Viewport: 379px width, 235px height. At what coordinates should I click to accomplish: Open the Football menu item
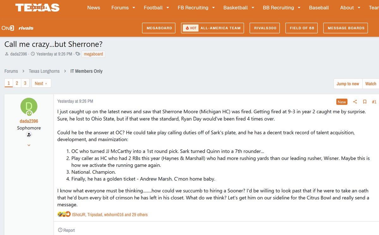coord(153,8)
